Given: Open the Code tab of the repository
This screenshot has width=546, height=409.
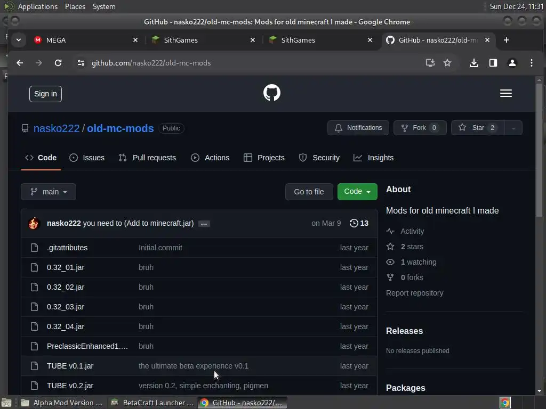Looking at the screenshot, I should pos(41,158).
